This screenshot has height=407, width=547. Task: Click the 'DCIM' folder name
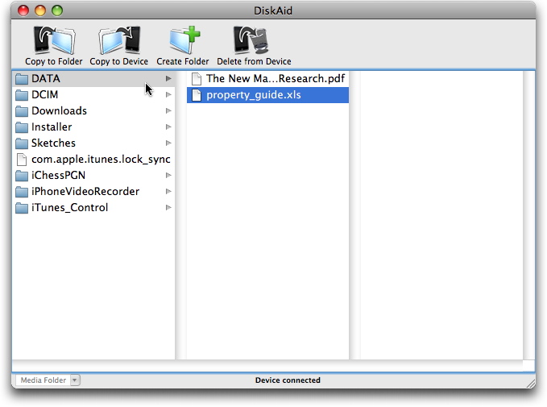(x=44, y=94)
